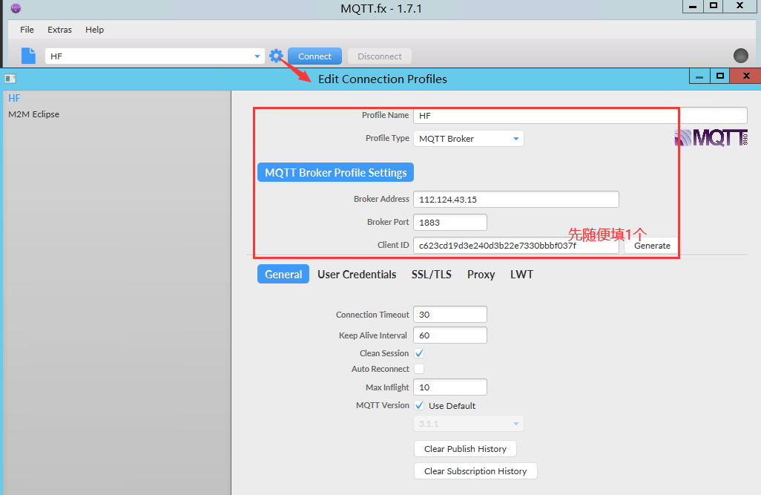Click the Broker Port field
The height and width of the screenshot is (495, 761).
(x=450, y=222)
